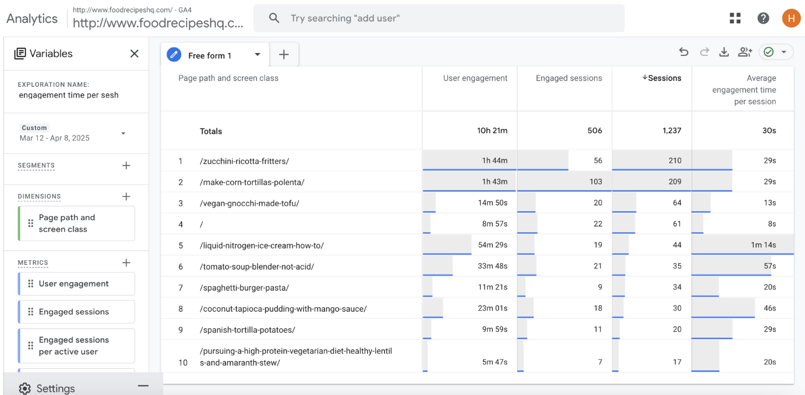Open account avatar menu

coord(791,17)
